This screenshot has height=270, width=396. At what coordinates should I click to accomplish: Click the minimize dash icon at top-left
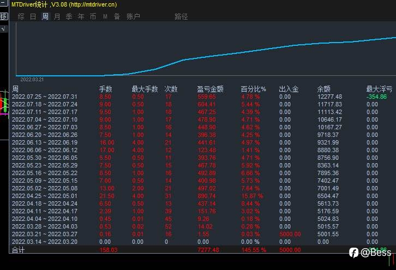(x=4, y=3)
